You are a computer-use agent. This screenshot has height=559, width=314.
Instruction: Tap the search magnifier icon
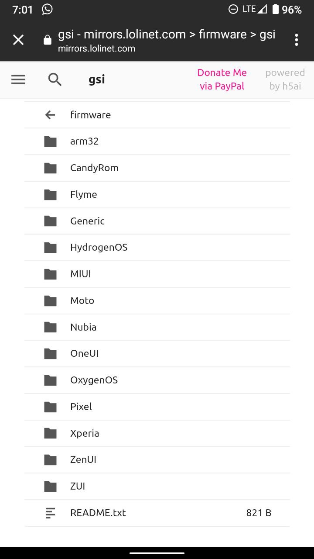(55, 79)
